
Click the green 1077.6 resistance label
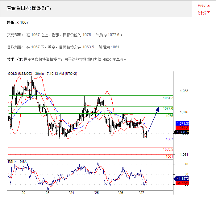(168, 108)
